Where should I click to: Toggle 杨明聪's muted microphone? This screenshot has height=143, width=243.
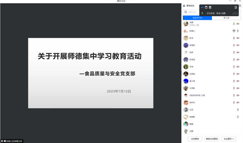(238, 117)
